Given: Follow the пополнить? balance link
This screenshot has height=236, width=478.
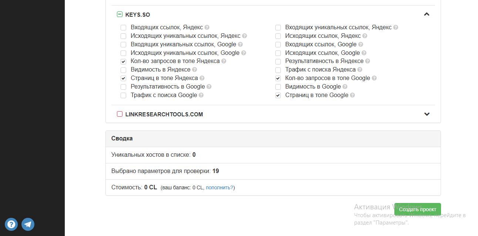Looking at the screenshot, I should point(220,188).
